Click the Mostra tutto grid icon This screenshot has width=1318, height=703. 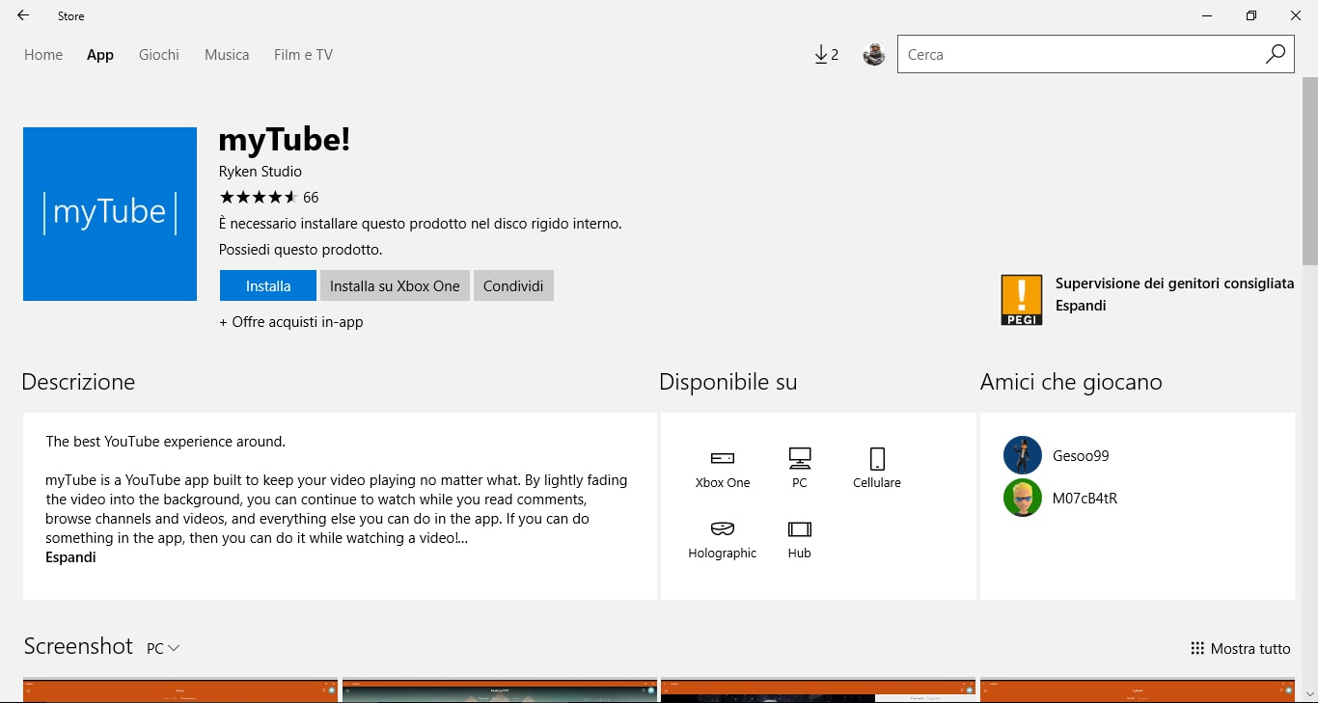1197,649
